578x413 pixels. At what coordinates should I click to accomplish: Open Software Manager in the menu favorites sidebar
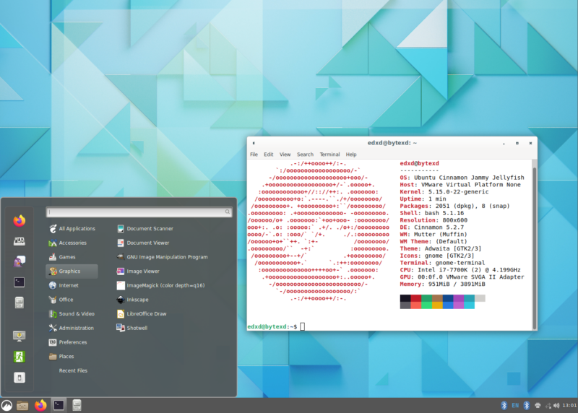point(20,241)
